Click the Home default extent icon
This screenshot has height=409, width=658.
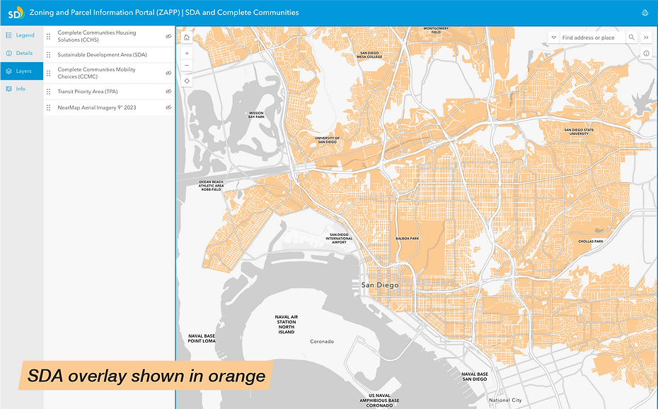click(x=186, y=35)
